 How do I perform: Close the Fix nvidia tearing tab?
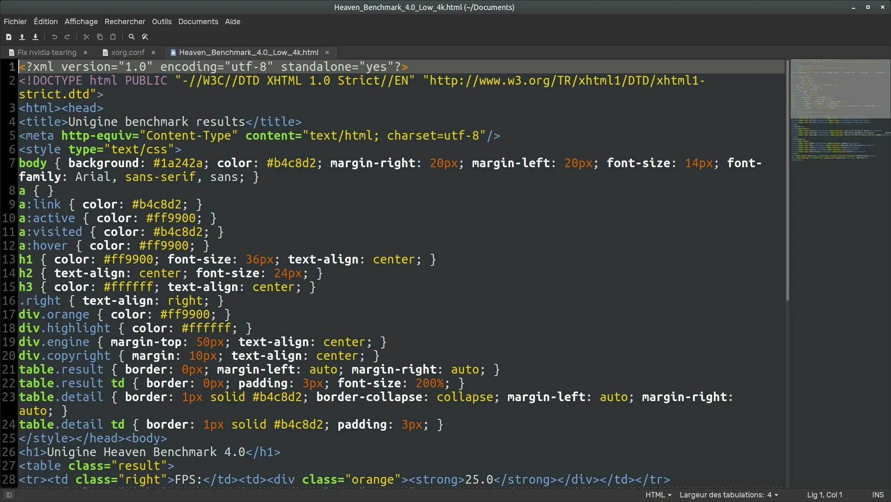click(x=85, y=53)
